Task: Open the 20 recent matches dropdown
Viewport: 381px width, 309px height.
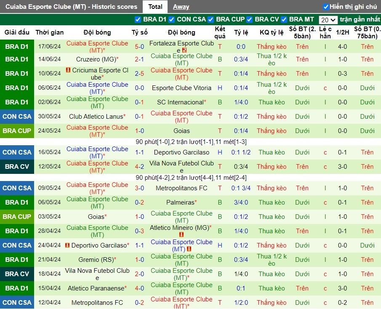Action: click(x=328, y=20)
